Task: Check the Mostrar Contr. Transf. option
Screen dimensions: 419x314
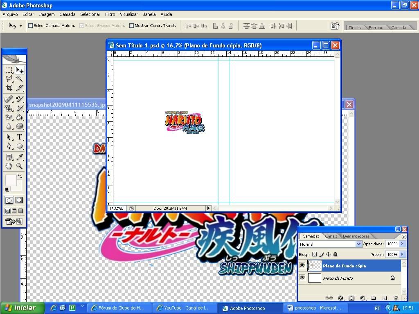Action: [131, 26]
